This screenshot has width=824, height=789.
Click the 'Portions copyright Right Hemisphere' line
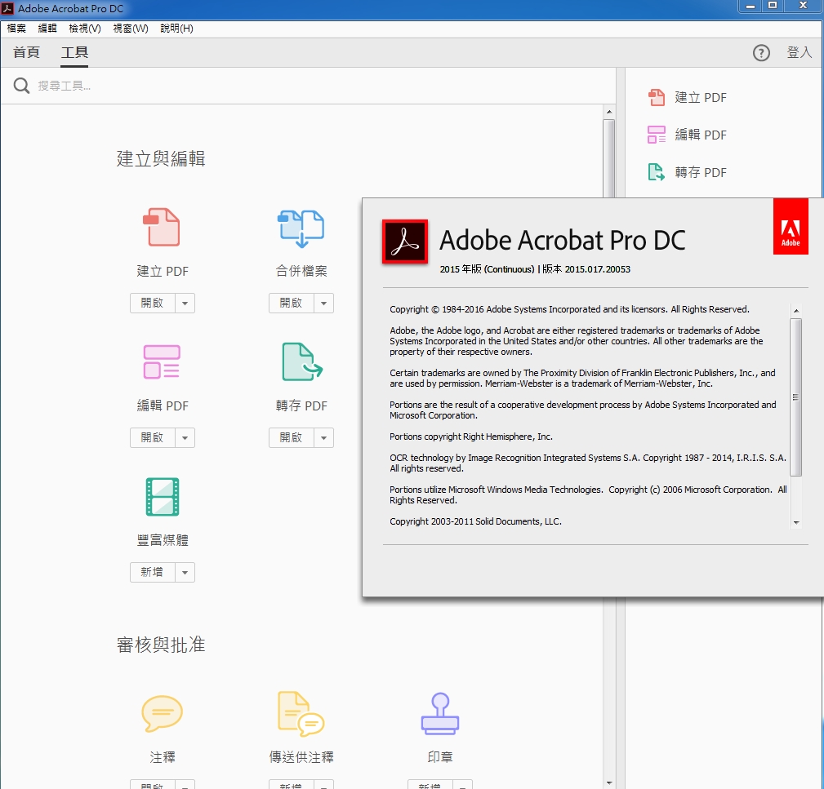[471, 437]
